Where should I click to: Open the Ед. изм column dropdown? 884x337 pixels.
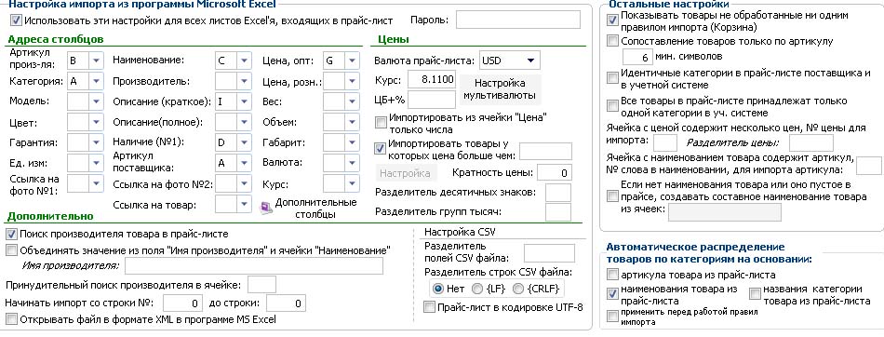(97, 163)
